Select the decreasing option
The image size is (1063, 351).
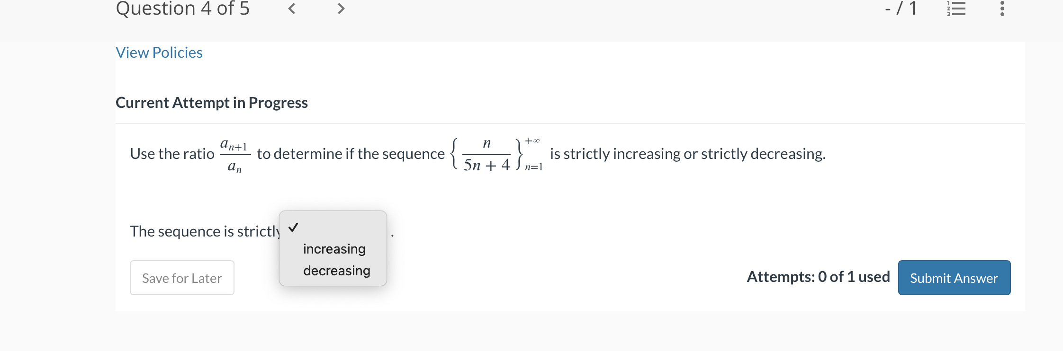(x=336, y=271)
